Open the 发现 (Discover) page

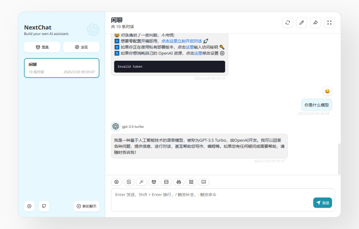(81, 47)
